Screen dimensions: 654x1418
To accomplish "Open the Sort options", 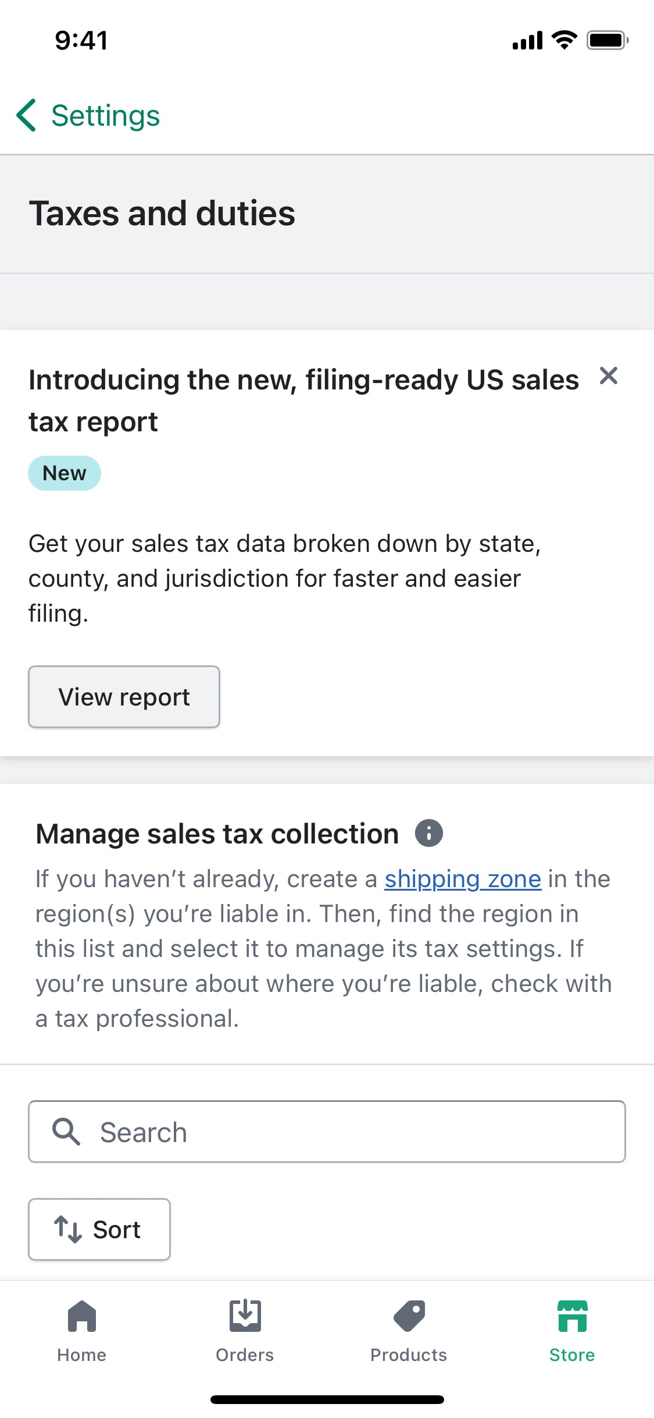I will (99, 1229).
